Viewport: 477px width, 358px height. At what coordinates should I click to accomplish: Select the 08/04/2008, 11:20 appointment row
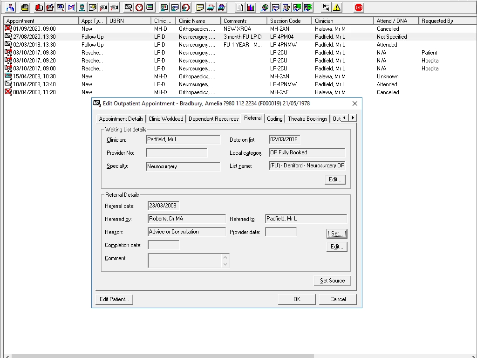point(240,92)
